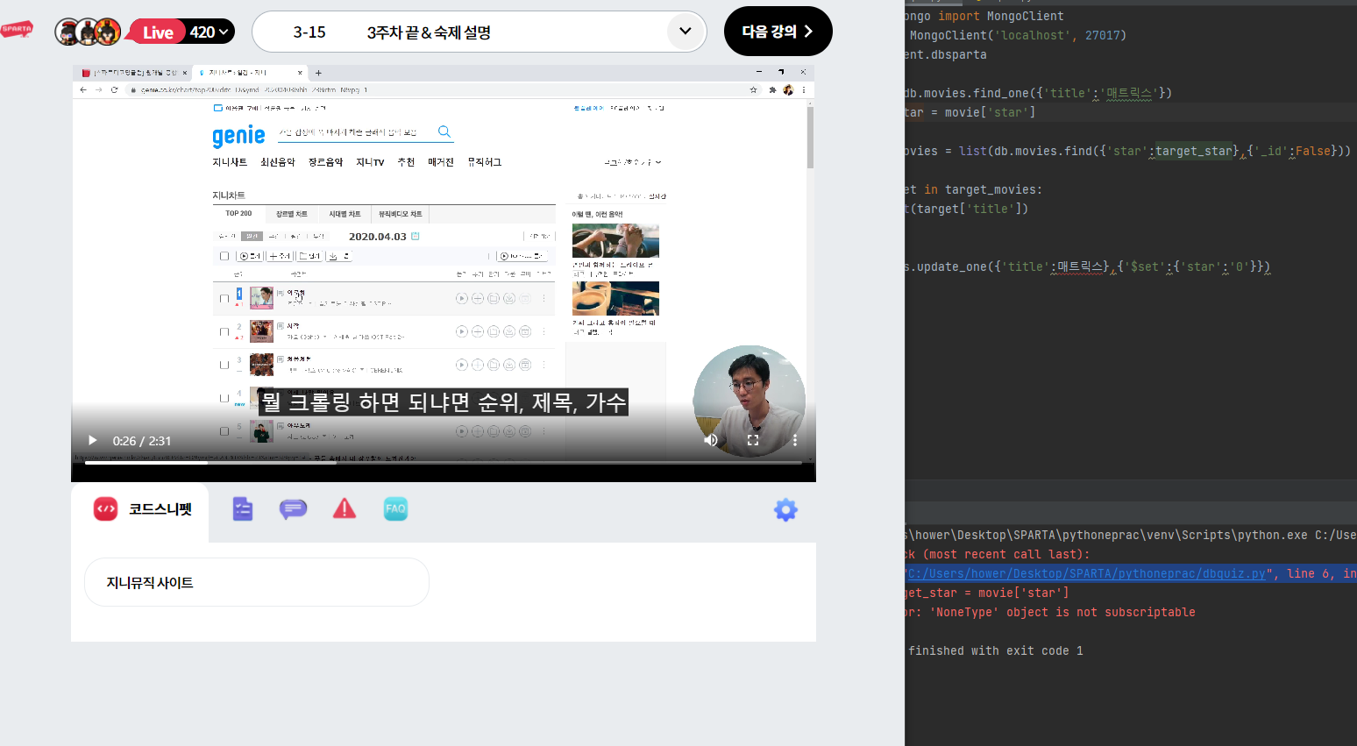Click the 'finished with exit code 1' line
This screenshot has height=746, width=1357.
[x=995, y=650]
